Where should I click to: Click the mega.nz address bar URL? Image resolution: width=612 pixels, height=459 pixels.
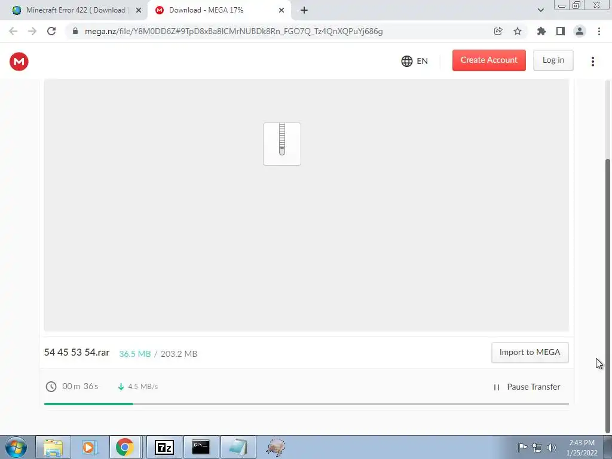coord(234,31)
